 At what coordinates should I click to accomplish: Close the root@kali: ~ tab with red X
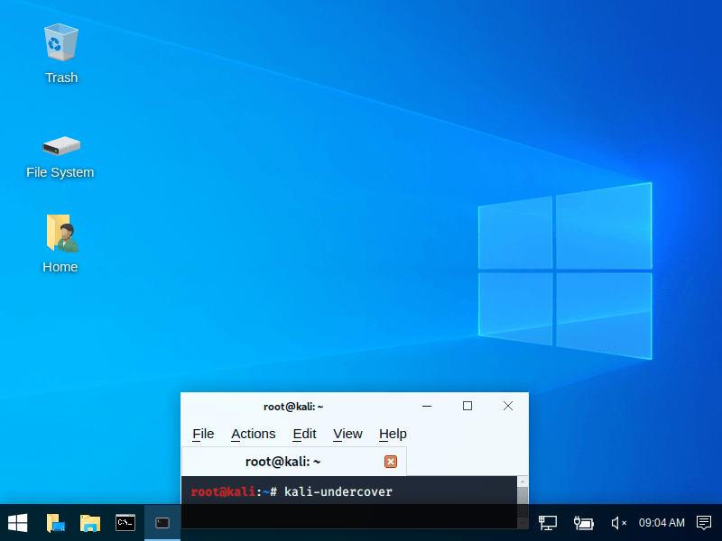point(391,462)
